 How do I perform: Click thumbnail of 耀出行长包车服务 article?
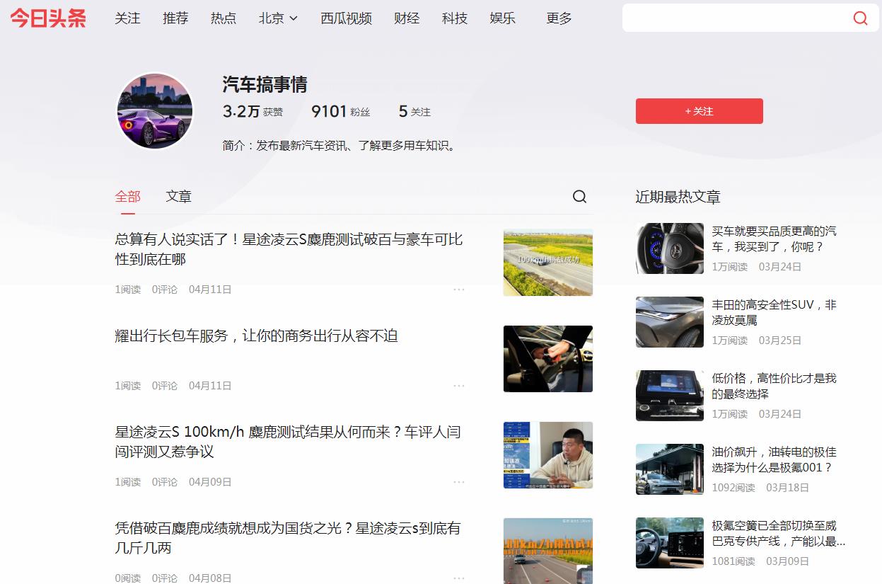[548, 359]
